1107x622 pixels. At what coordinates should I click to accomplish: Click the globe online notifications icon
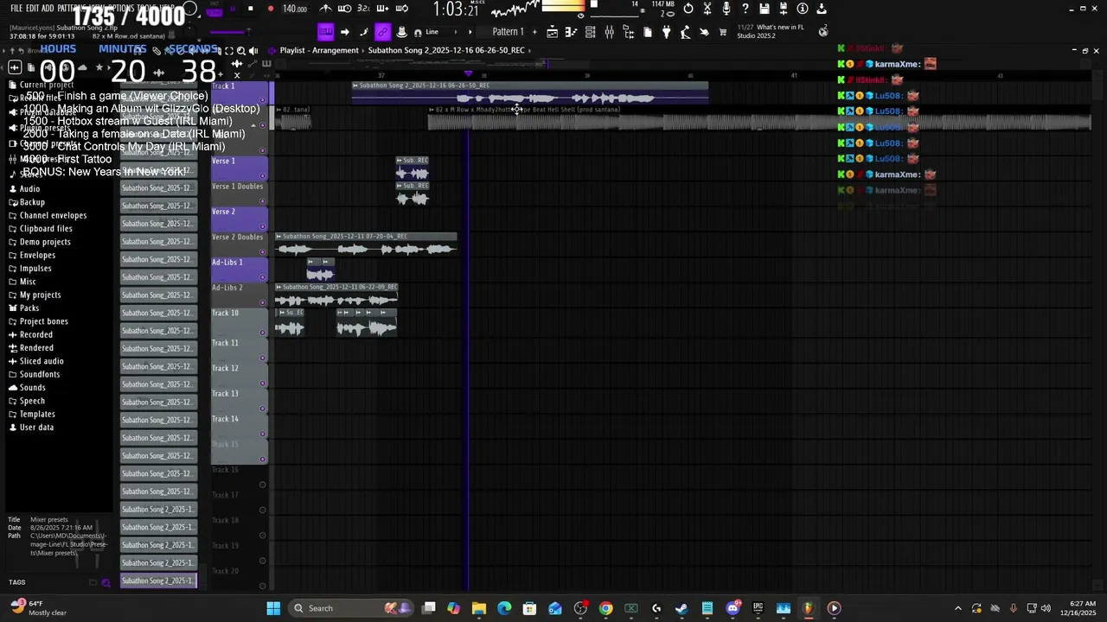pyautogui.click(x=822, y=31)
